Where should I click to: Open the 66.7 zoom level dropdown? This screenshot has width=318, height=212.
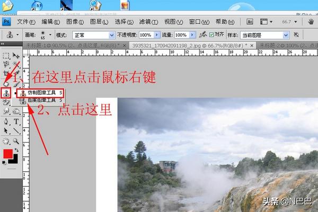click(x=296, y=22)
